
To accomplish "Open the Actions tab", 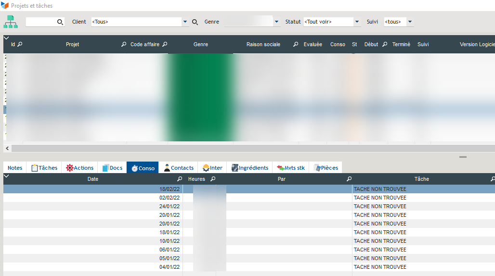I will pyautogui.click(x=79, y=168).
